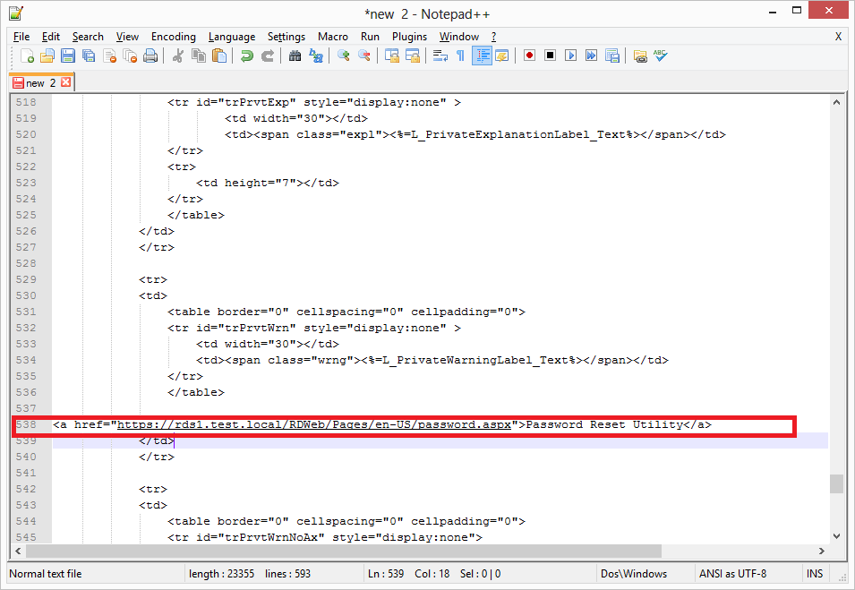
Task: Open the Language menu
Action: 232,37
